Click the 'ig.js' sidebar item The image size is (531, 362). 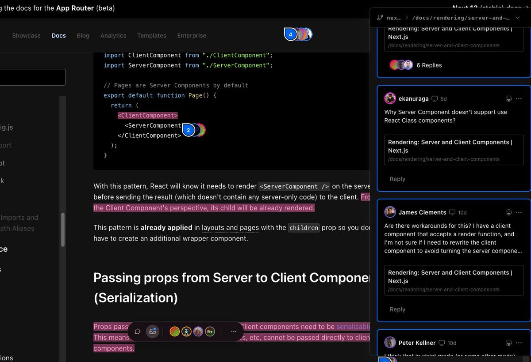tap(6, 128)
